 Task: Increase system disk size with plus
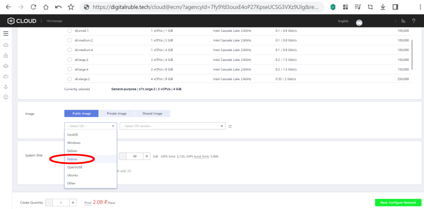(x=147, y=156)
